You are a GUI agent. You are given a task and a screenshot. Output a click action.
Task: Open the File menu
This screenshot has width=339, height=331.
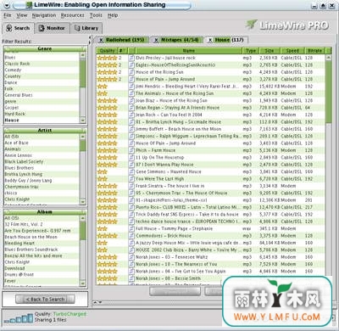(8, 15)
